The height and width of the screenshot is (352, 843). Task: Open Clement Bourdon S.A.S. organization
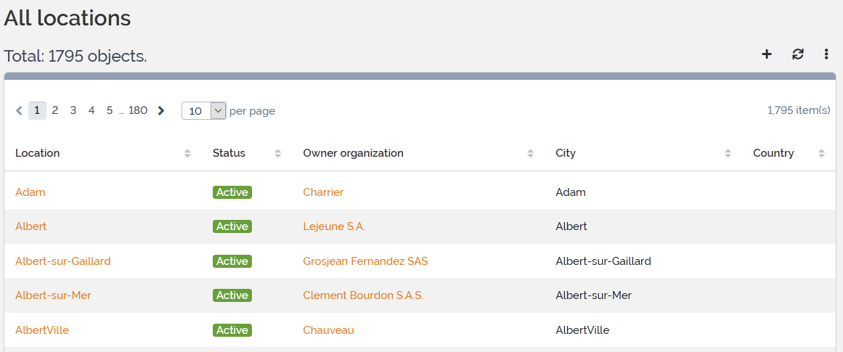point(363,295)
